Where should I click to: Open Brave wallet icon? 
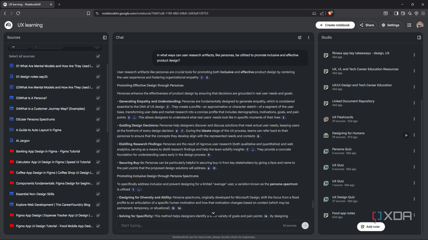click(x=403, y=13)
